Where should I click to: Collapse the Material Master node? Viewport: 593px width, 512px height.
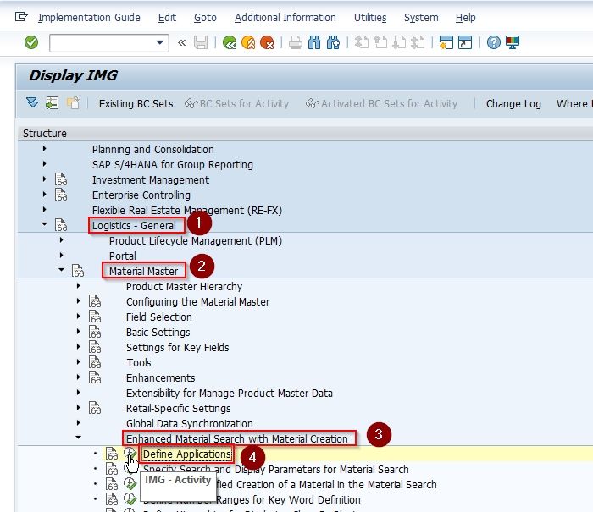(x=61, y=270)
